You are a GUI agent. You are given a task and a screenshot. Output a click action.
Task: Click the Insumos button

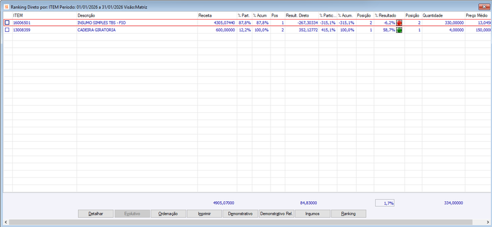[x=312, y=214]
